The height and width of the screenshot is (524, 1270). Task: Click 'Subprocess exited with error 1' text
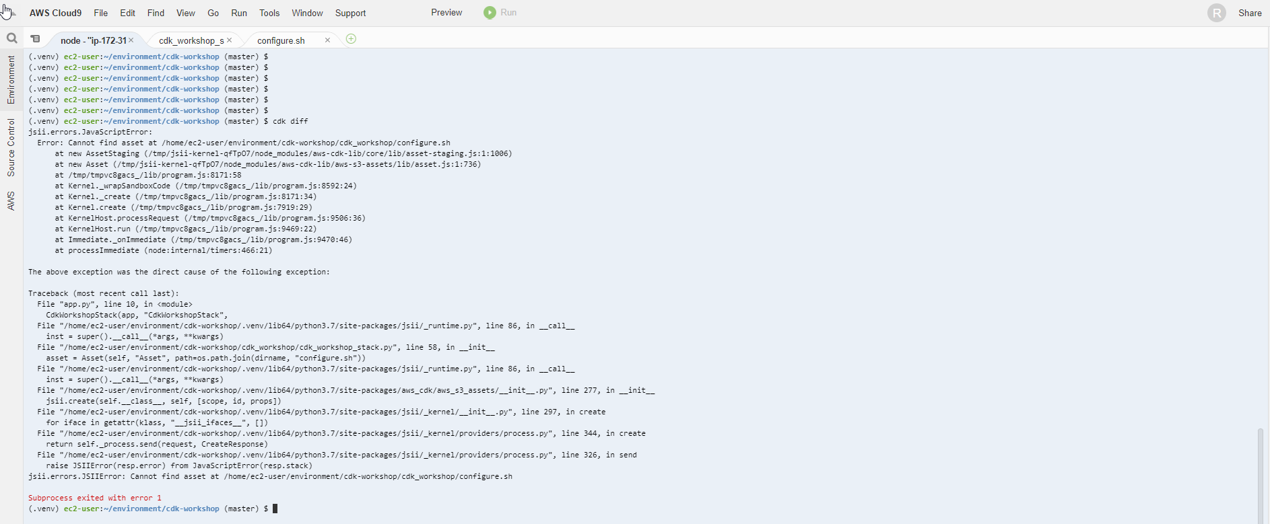click(x=95, y=498)
